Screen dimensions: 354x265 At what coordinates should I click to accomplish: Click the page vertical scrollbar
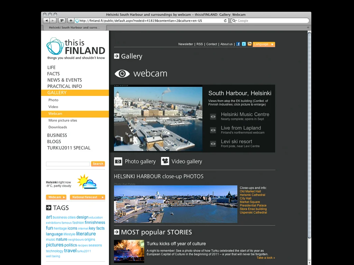tap(309, 135)
